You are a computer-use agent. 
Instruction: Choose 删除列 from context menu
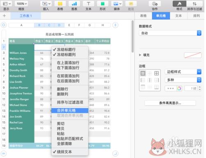[x=70, y=94]
